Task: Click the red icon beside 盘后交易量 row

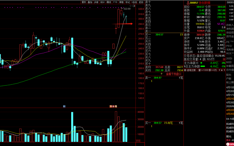Action: [224, 59]
